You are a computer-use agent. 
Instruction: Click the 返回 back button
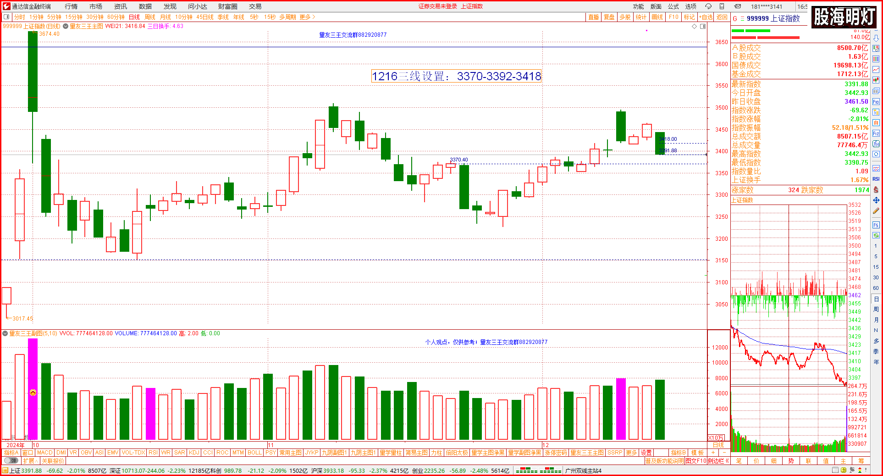pyautogui.click(x=722, y=17)
